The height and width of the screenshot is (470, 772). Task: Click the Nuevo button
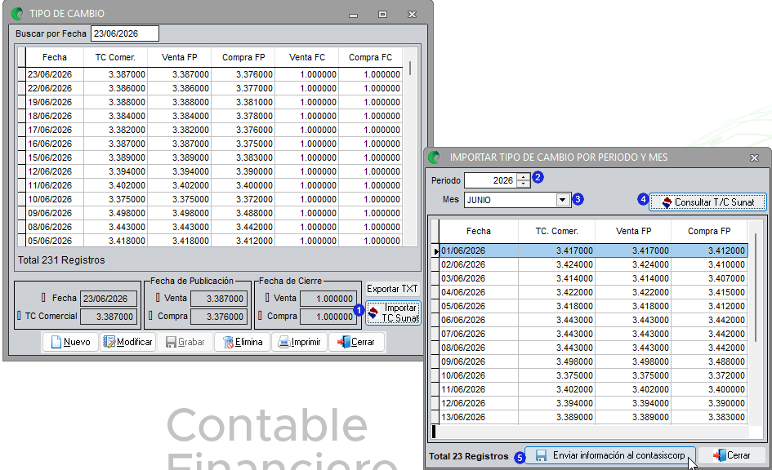coord(71,342)
